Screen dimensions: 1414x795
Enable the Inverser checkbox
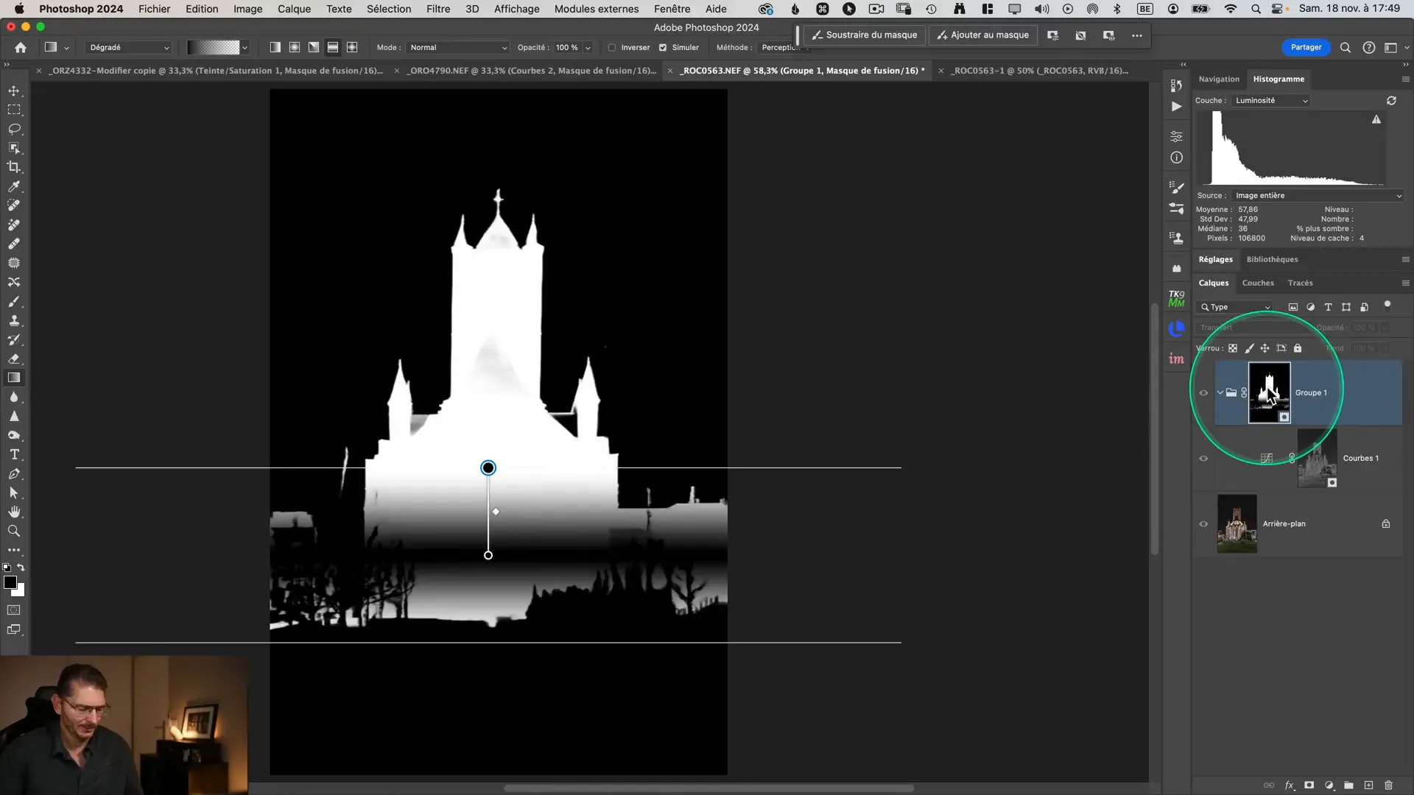(x=611, y=47)
